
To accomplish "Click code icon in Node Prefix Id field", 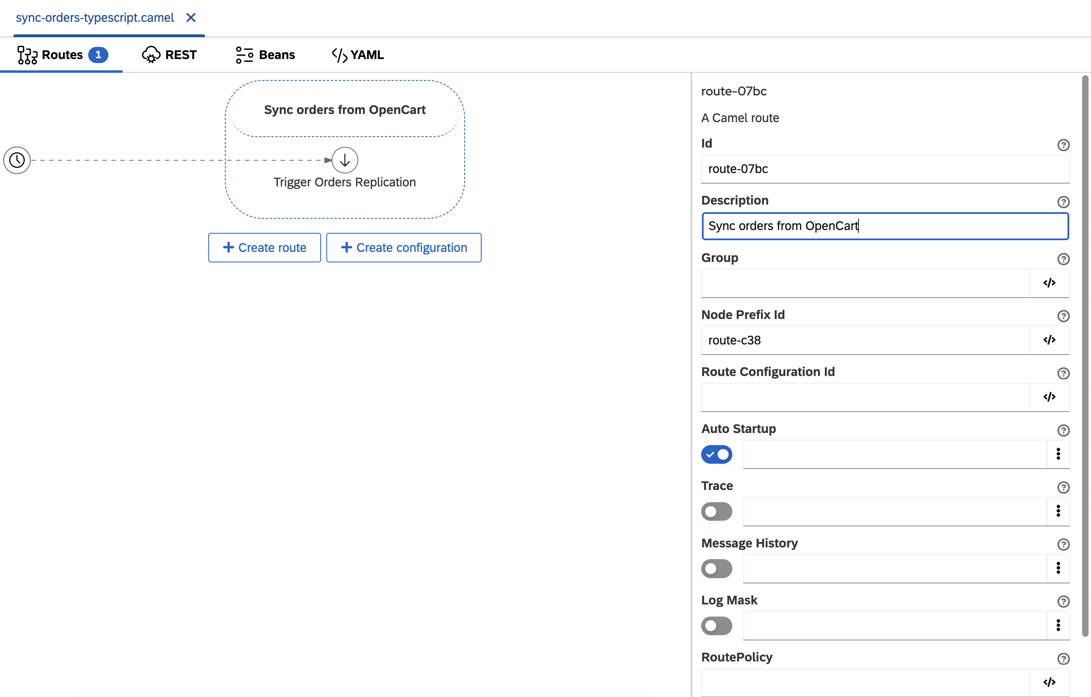I will point(1049,340).
